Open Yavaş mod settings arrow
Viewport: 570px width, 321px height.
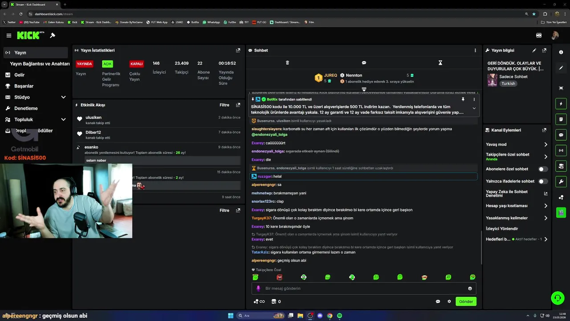pyautogui.click(x=546, y=144)
